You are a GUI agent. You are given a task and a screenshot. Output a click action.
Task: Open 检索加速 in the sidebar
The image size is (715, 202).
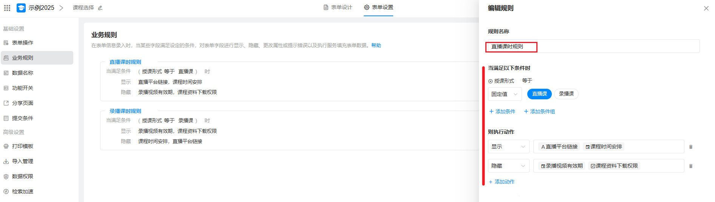[23, 191]
